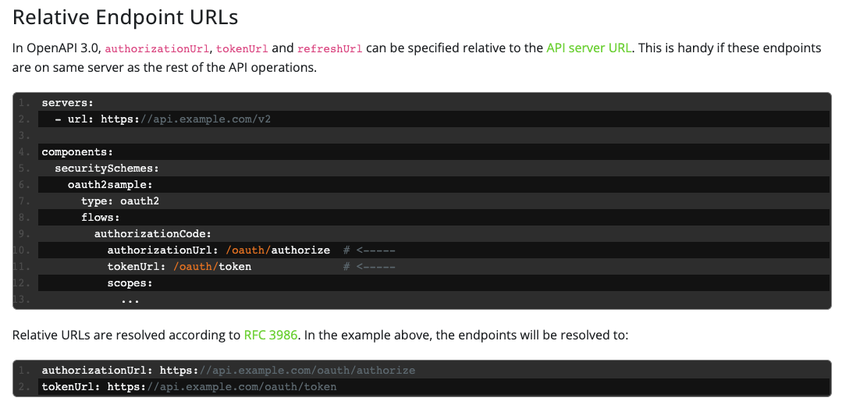This screenshot has width=842, height=412.
Task: Click the Relative Endpoint URLs heading
Action: point(125,17)
